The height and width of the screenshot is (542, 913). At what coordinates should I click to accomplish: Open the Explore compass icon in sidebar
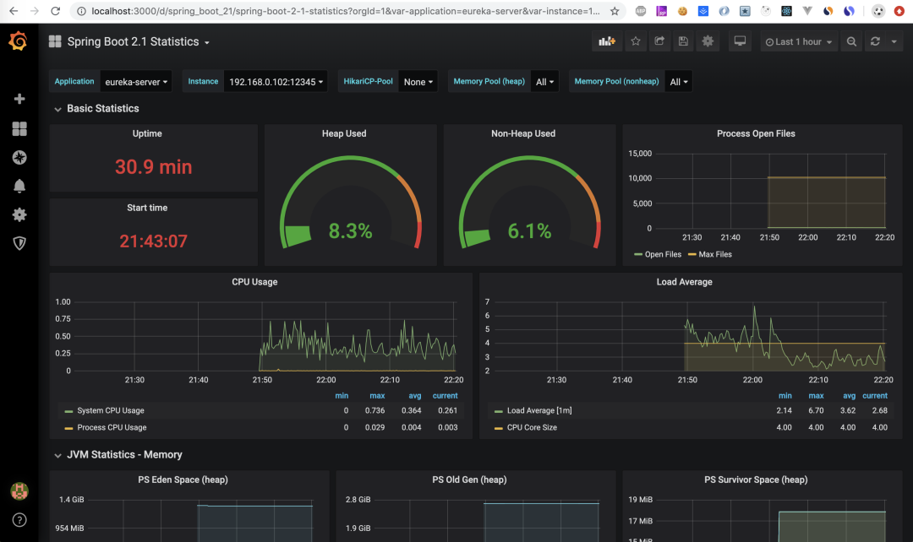pos(19,157)
